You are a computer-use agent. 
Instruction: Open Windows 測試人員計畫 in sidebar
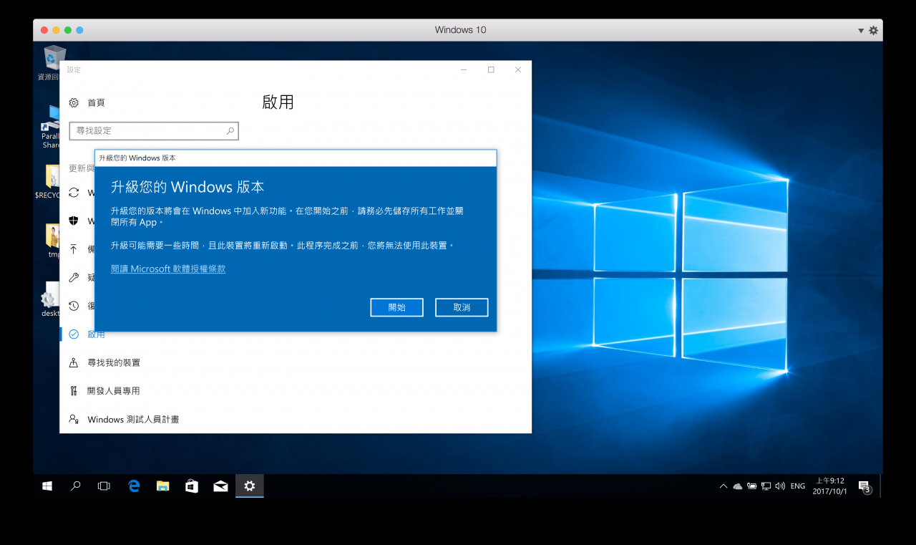pos(133,420)
